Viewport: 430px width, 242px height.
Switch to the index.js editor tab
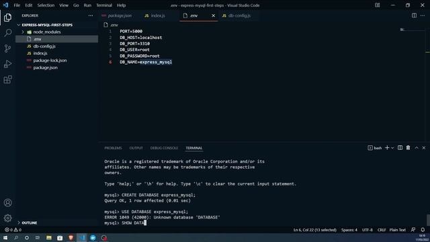158,15
